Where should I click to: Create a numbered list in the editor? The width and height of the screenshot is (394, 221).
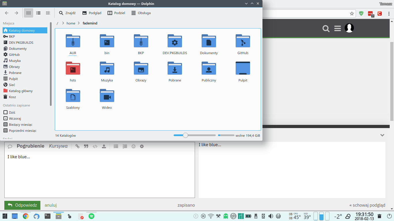125,146
